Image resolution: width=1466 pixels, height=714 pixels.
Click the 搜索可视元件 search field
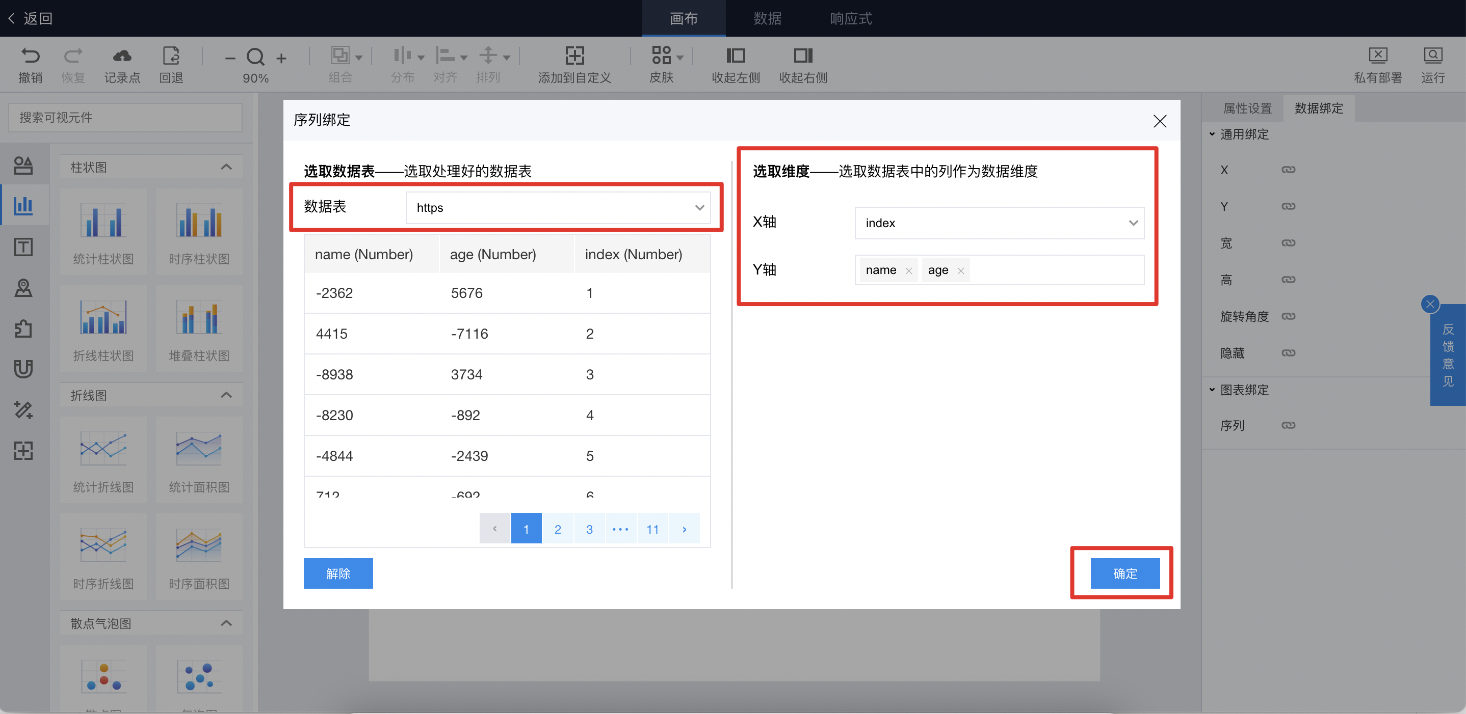[125, 118]
